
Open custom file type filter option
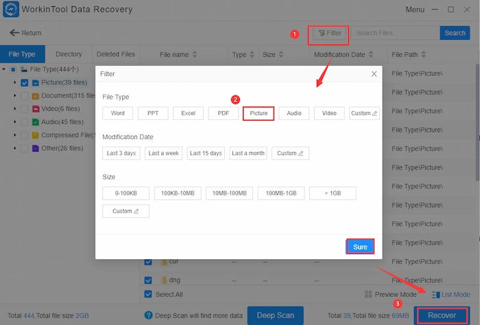click(x=364, y=113)
